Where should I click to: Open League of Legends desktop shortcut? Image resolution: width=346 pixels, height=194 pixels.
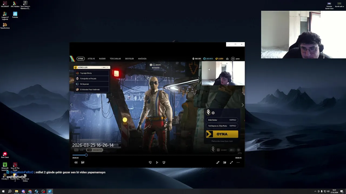(5, 16)
